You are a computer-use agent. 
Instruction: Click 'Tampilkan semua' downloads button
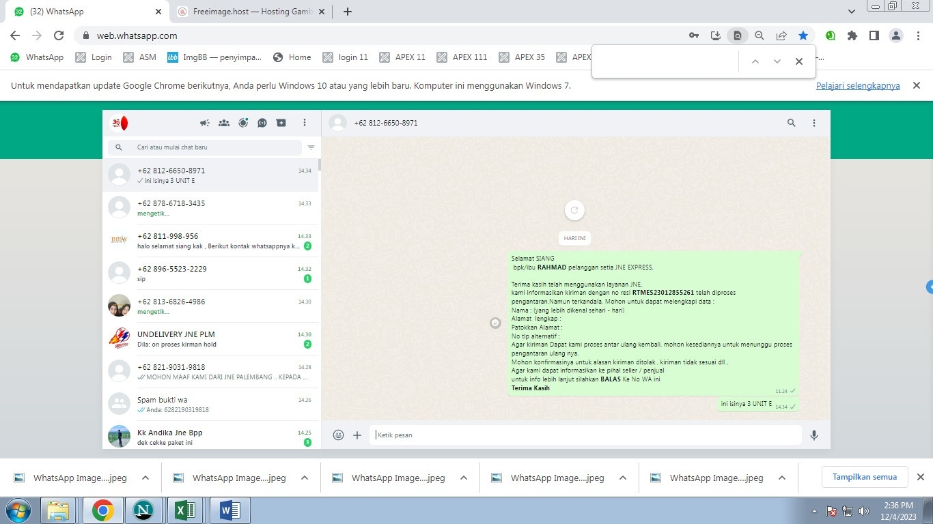(865, 477)
